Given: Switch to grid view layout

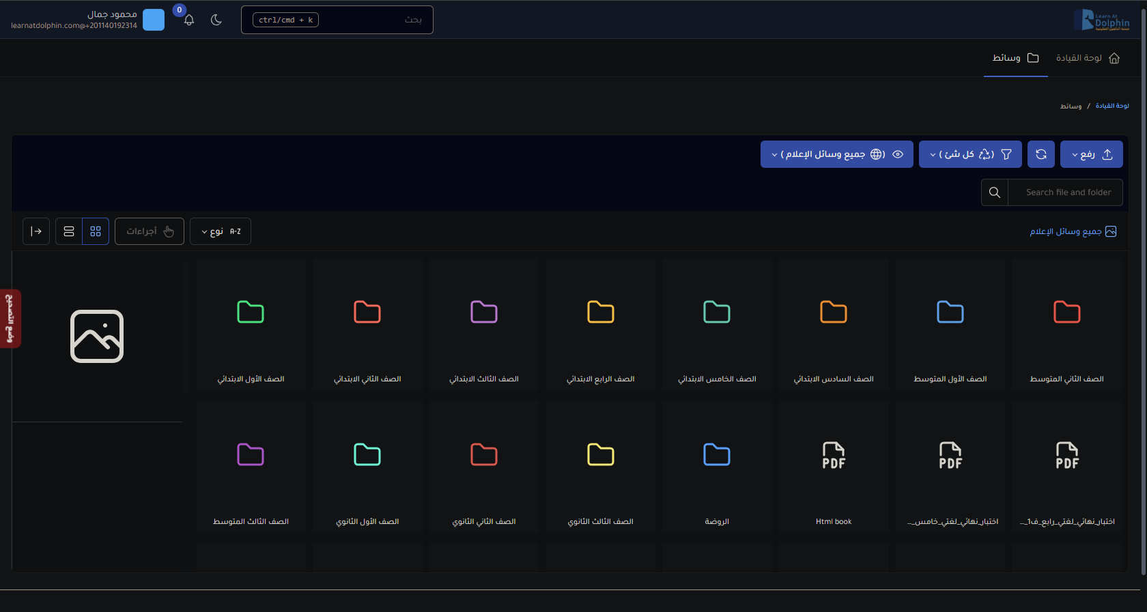Looking at the screenshot, I should pos(96,231).
